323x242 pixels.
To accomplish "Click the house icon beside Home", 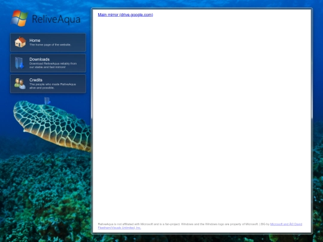I will point(20,42).
